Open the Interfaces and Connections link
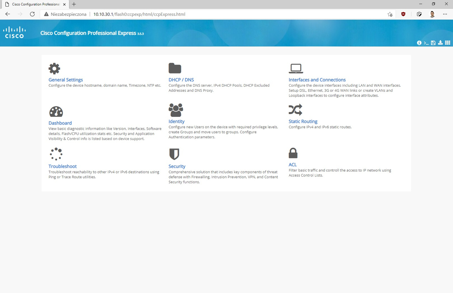The width and height of the screenshot is (453, 293). (x=317, y=80)
